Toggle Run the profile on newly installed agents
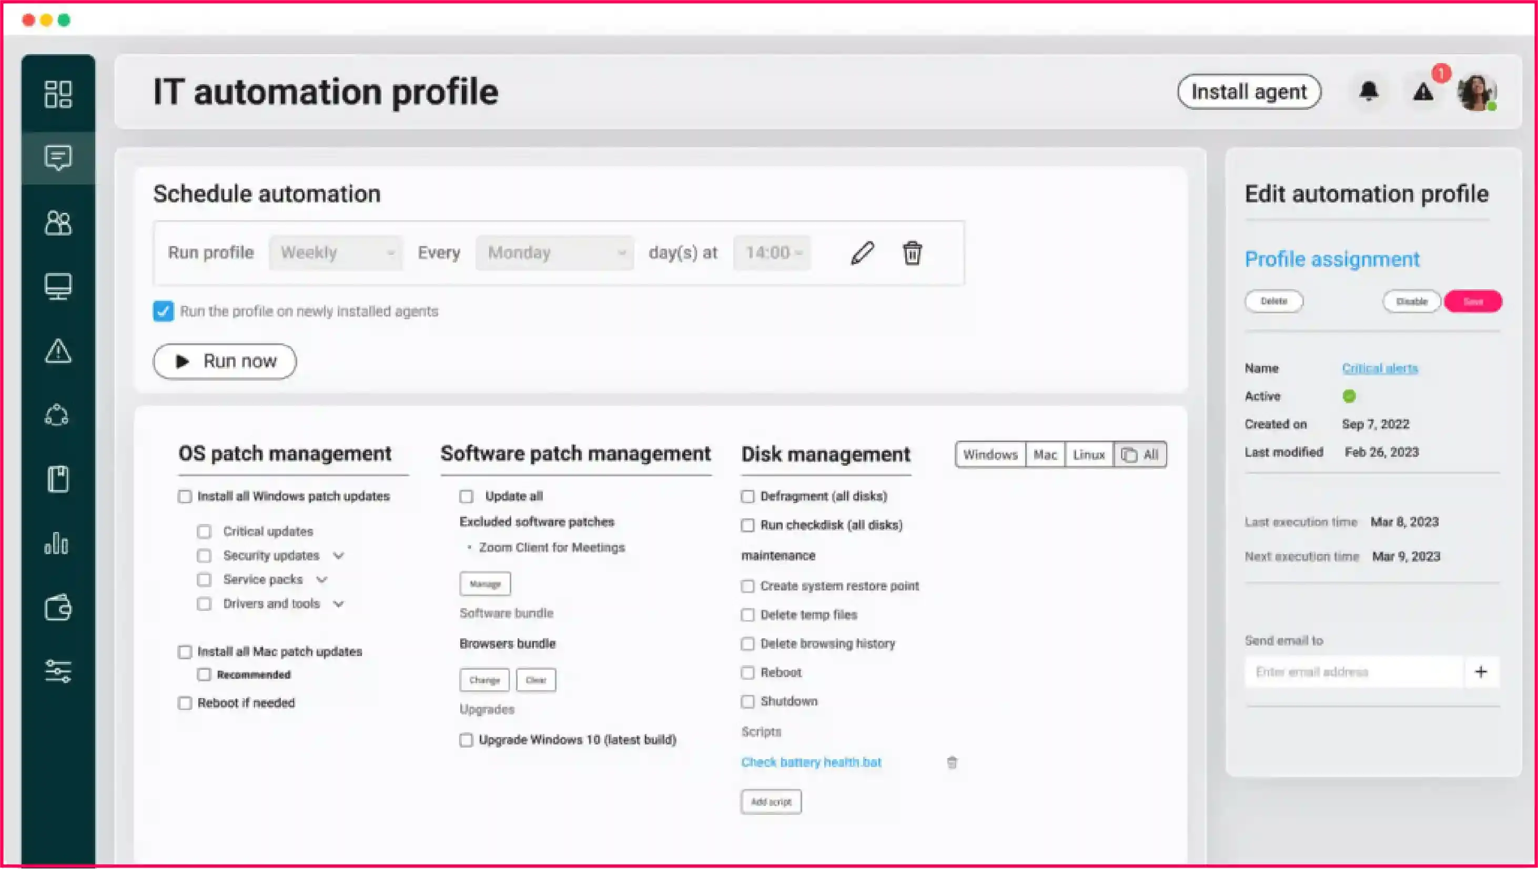Image resolution: width=1538 pixels, height=869 pixels. tap(163, 311)
